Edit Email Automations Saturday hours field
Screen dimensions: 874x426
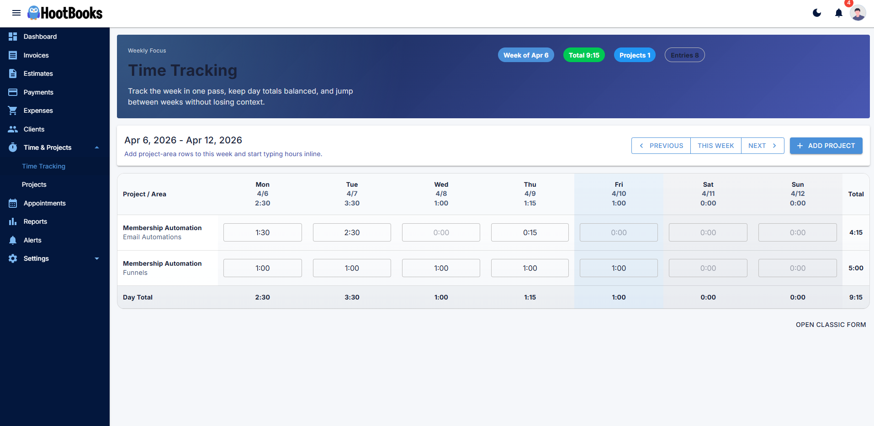point(708,232)
